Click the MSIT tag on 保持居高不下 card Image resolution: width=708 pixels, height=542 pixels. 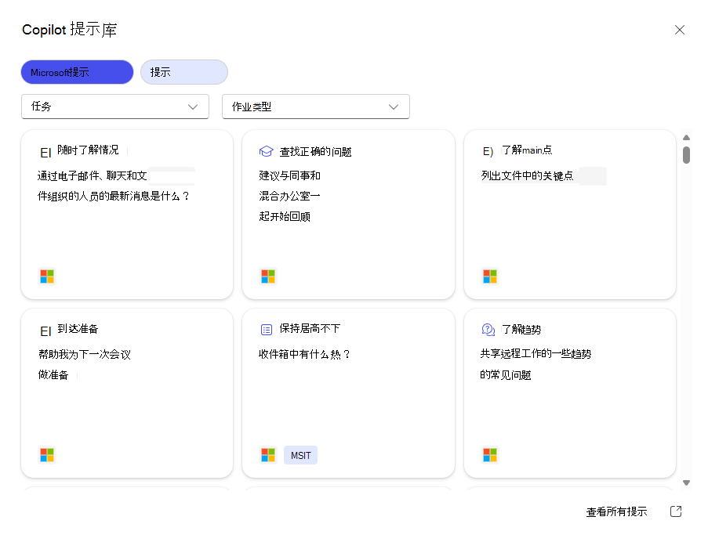(x=300, y=455)
